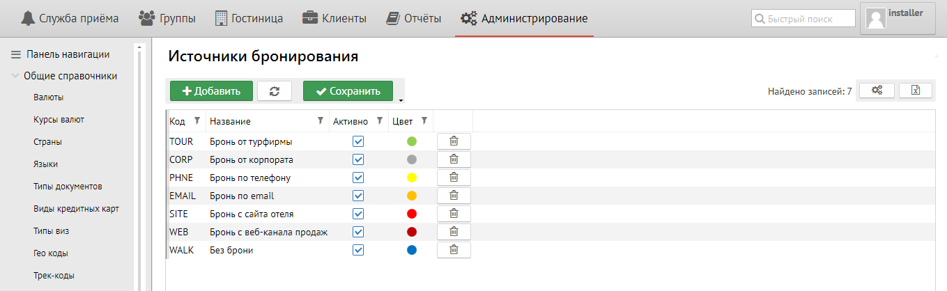Click the Сохранить button
The image size is (947, 291).
[x=348, y=91]
